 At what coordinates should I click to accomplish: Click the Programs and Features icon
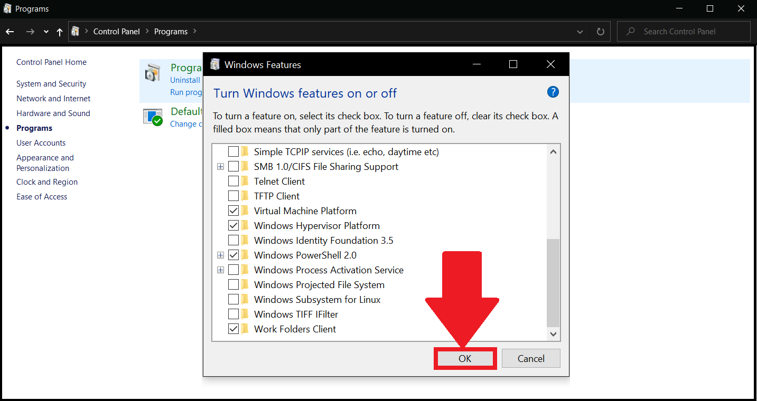point(153,73)
